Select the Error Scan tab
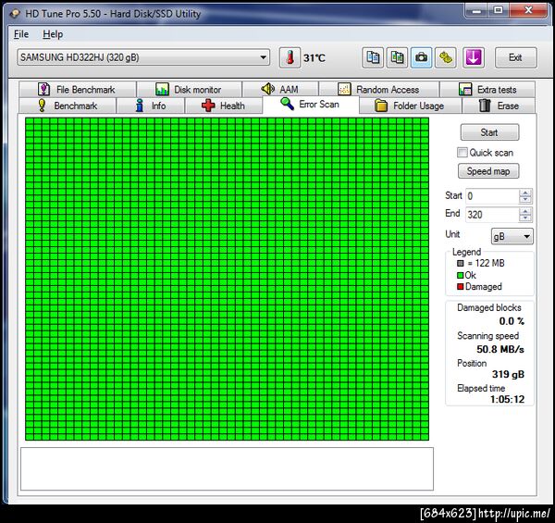The width and height of the screenshot is (555, 523). 311,105
